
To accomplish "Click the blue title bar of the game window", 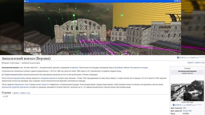I will (x=102, y=1).
